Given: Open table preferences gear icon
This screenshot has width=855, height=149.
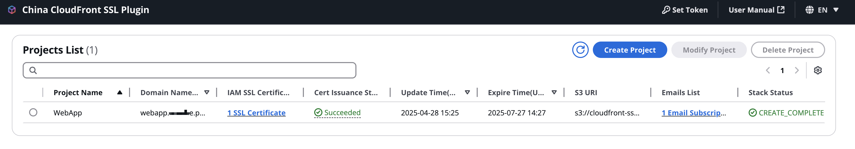Looking at the screenshot, I should click(818, 70).
